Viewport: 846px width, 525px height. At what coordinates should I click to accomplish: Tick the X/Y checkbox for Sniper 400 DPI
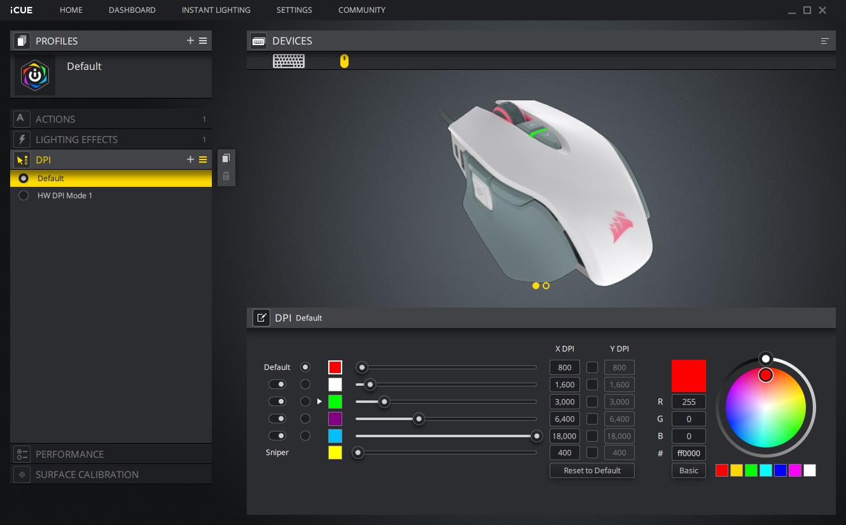pos(592,453)
